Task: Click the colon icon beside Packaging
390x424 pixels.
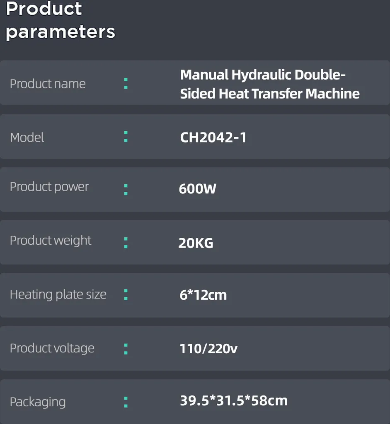Action: coord(126,402)
